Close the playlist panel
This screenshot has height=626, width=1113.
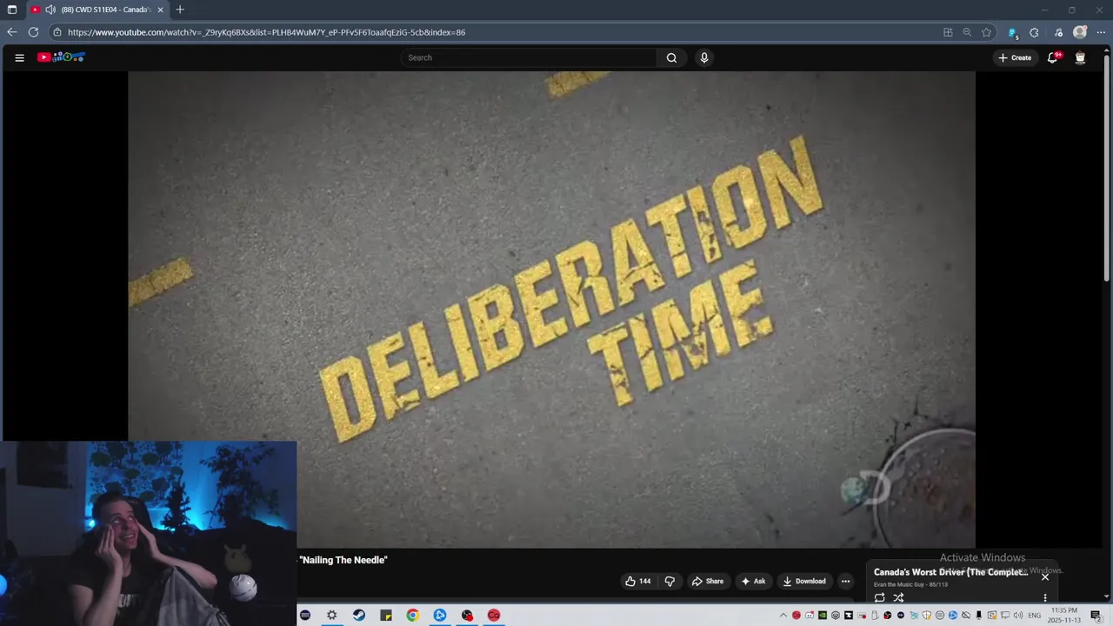click(1045, 576)
